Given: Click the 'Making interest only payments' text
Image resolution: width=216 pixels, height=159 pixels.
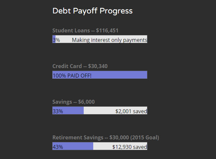Looking at the screenshot, I should tap(109, 40).
